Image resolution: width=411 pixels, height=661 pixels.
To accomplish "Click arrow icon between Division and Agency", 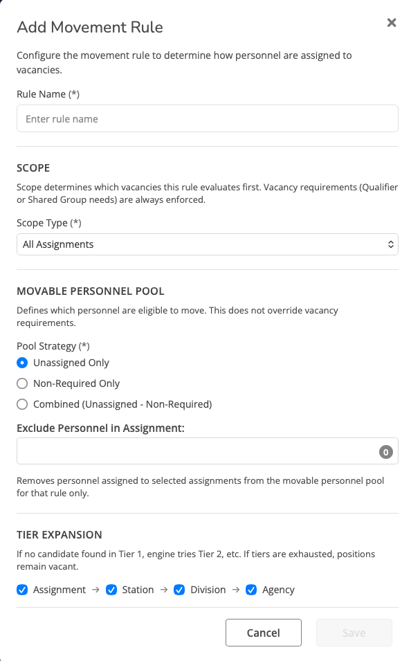I will [x=236, y=590].
